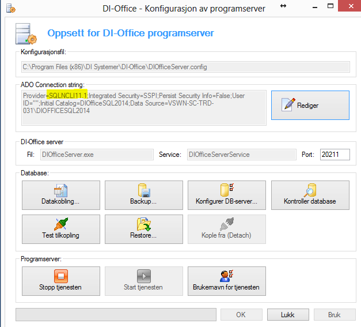Viewport: 361px width, 327px height.
Task: Open the Restore database dialog
Action: click(144, 229)
